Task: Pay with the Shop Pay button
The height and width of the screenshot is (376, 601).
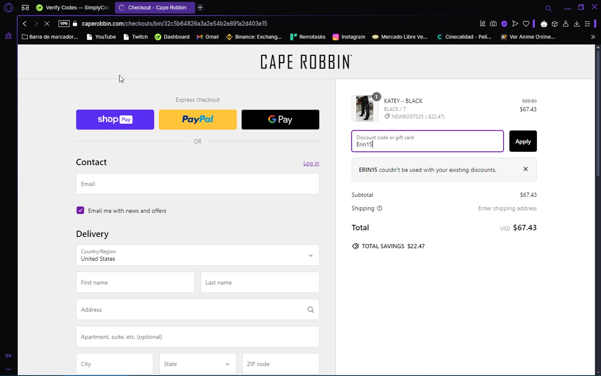Action: click(x=115, y=119)
